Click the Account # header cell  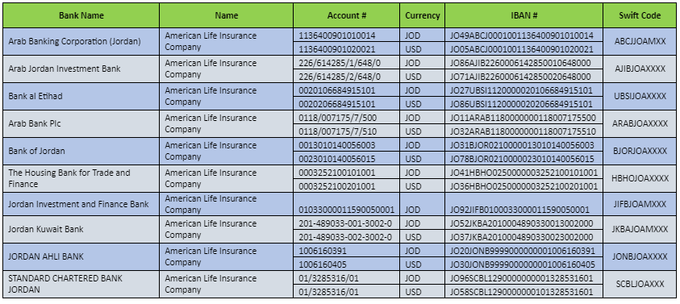point(347,15)
